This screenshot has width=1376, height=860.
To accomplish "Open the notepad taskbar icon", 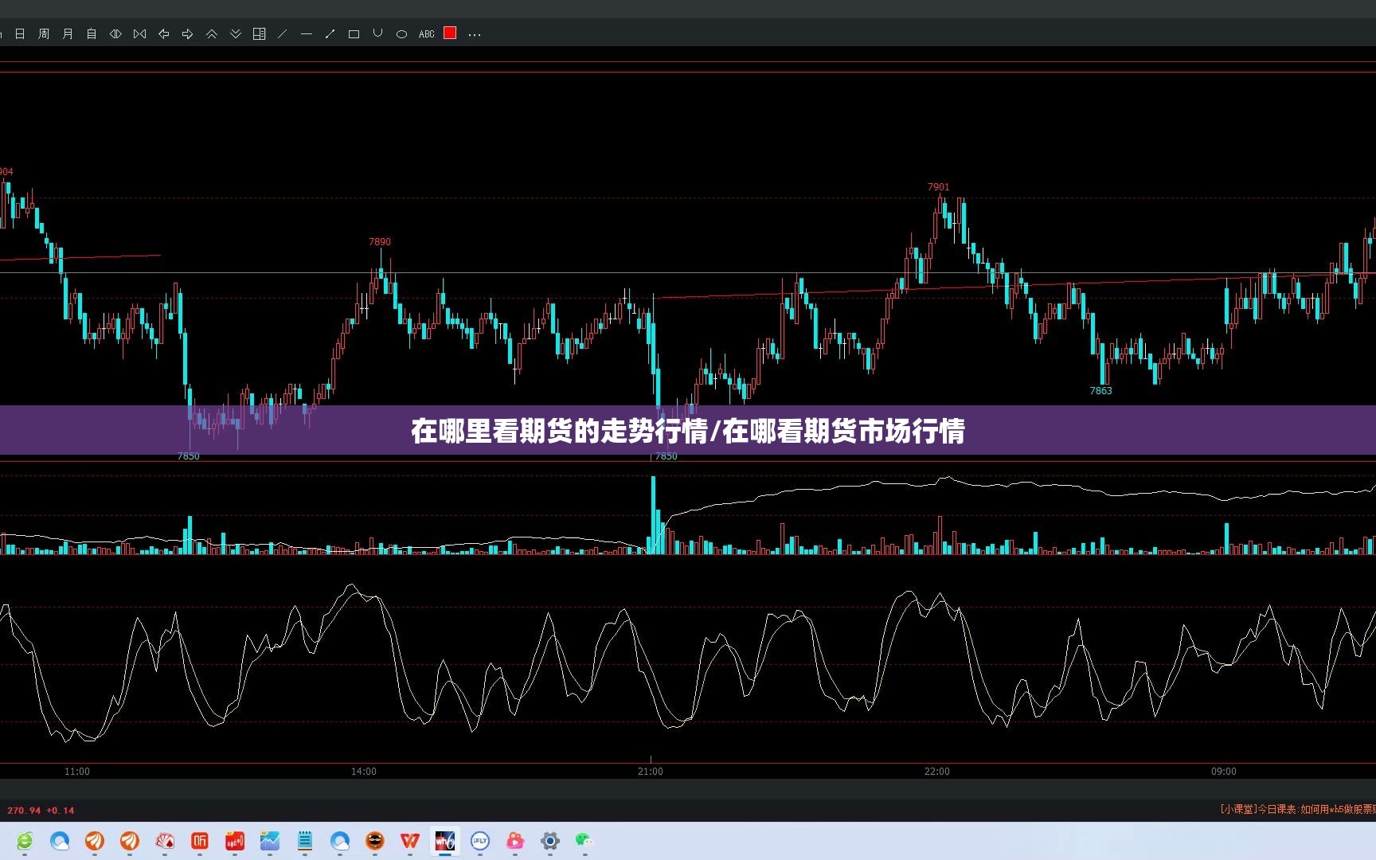I will click(x=305, y=841).
